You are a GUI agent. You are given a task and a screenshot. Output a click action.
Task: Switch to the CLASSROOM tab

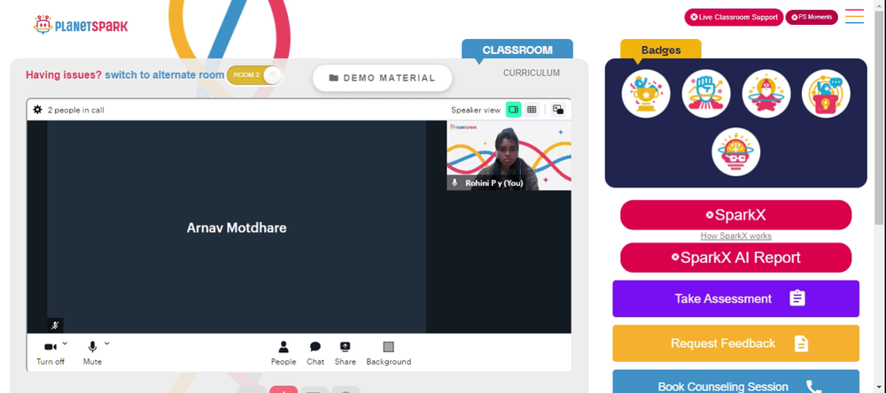517,50
